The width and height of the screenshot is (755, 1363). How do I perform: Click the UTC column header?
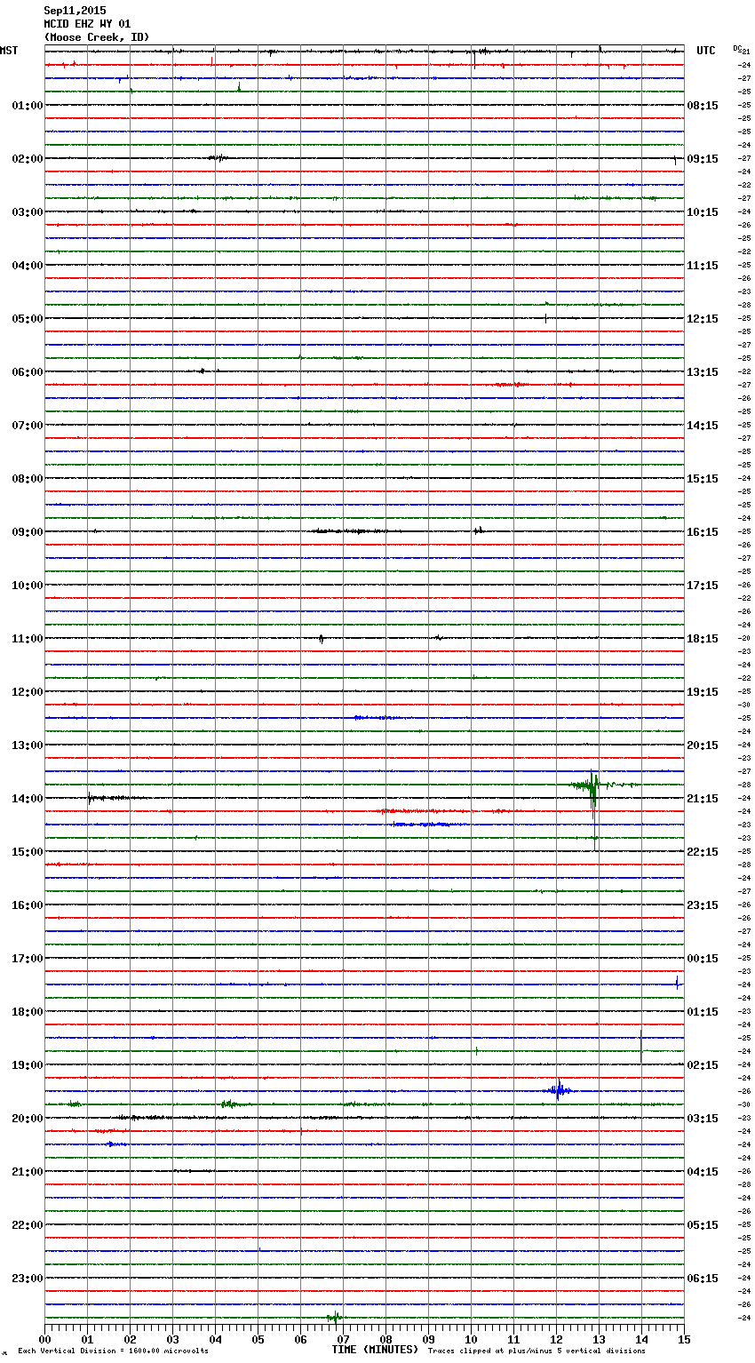(706, 51)
